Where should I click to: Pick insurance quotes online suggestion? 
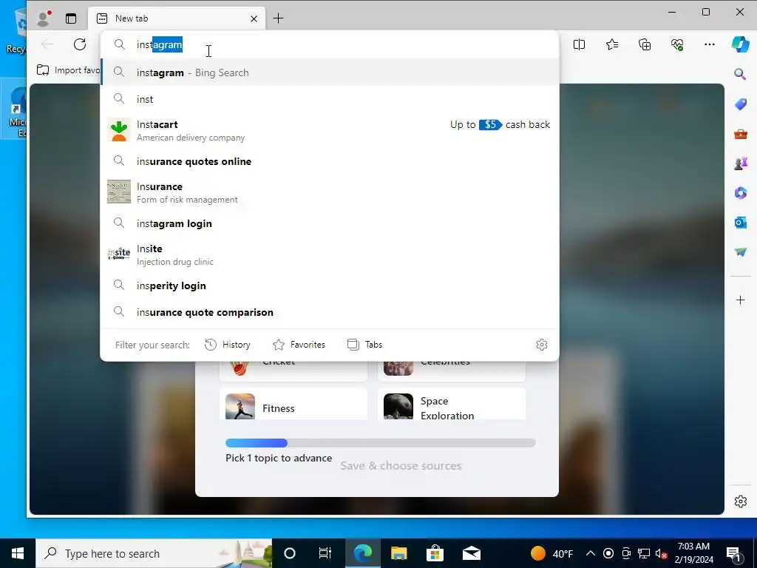click(330, 161)
